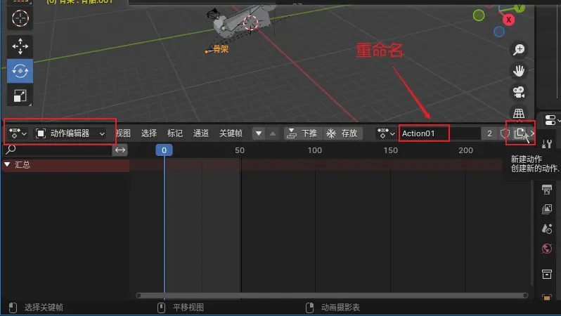Open the Tool properties wrench tab
Image resolution: width=561 pixels, height=316 pixels.
pyautogui.click(x=546, y=143)
